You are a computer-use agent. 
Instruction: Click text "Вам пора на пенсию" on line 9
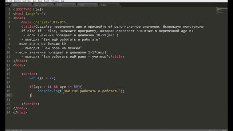(62, 48)
